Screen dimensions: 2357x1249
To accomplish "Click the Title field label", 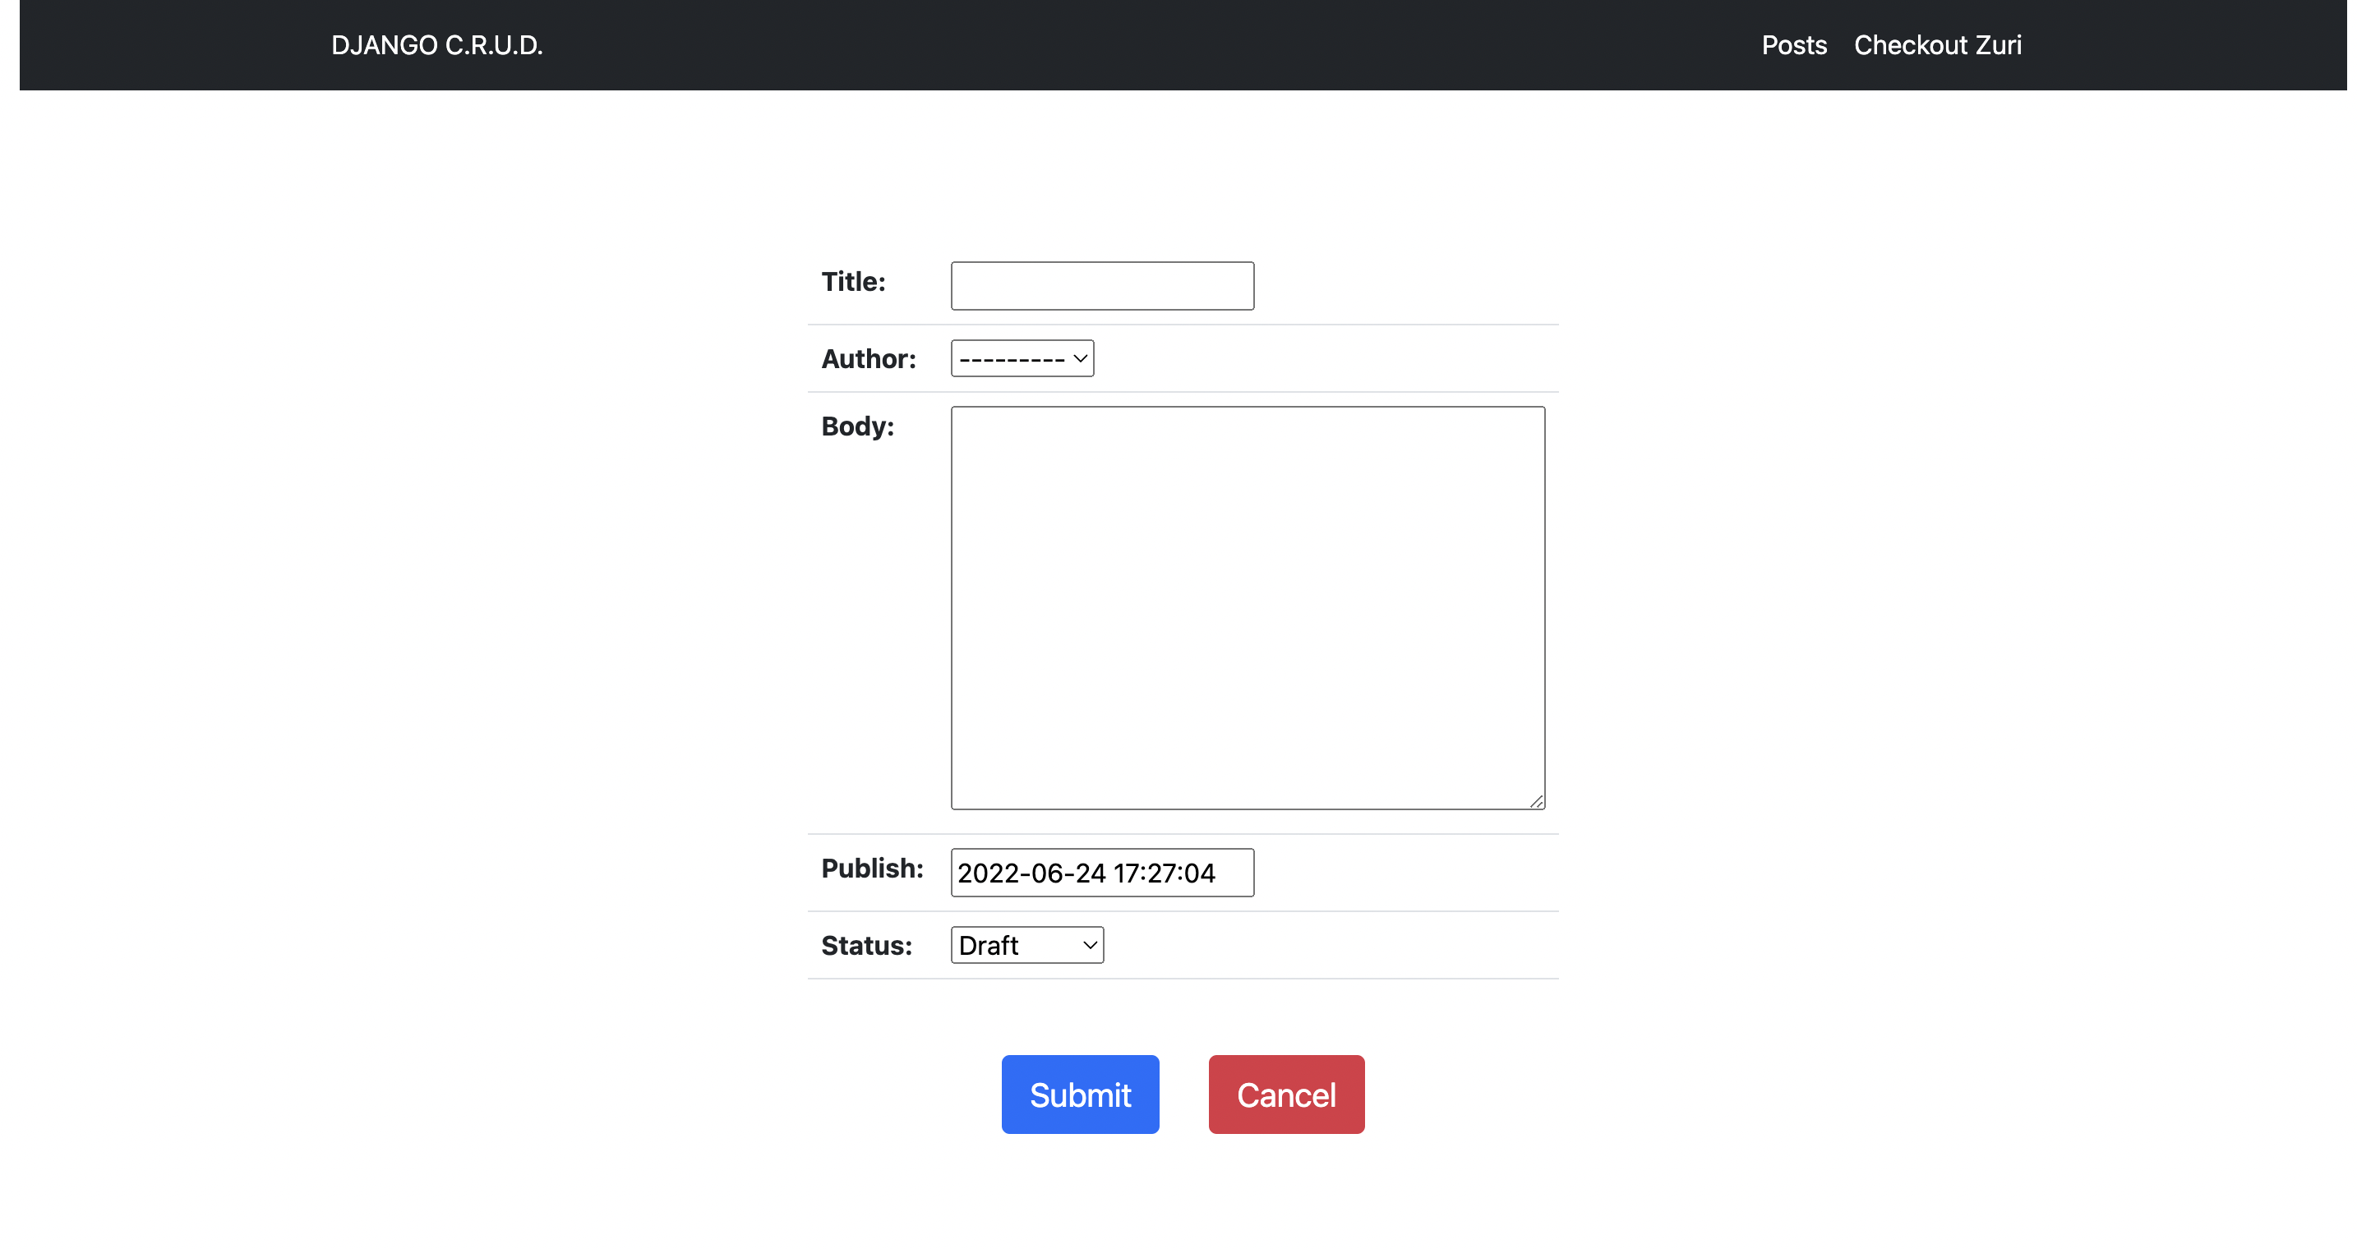I will pos(853,281).
